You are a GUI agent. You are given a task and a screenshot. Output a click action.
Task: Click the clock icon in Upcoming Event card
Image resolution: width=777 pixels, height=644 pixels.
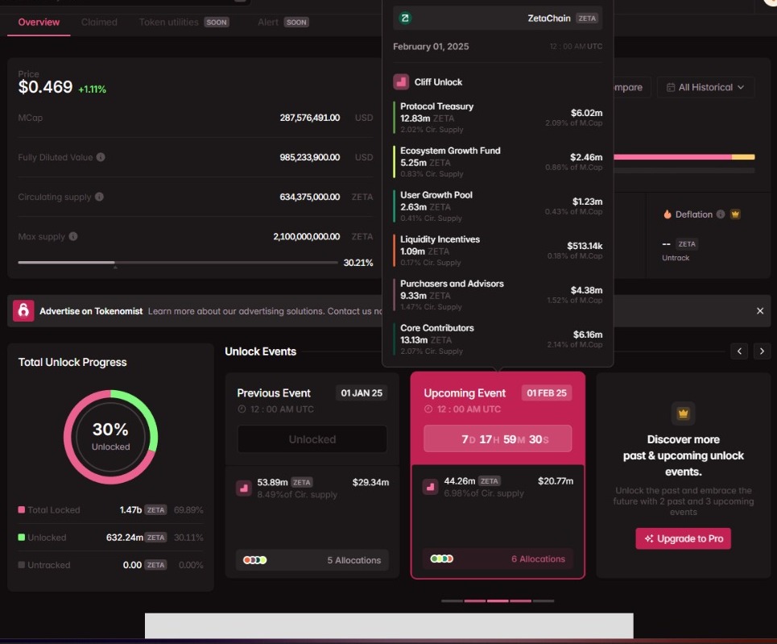[428, 409]
